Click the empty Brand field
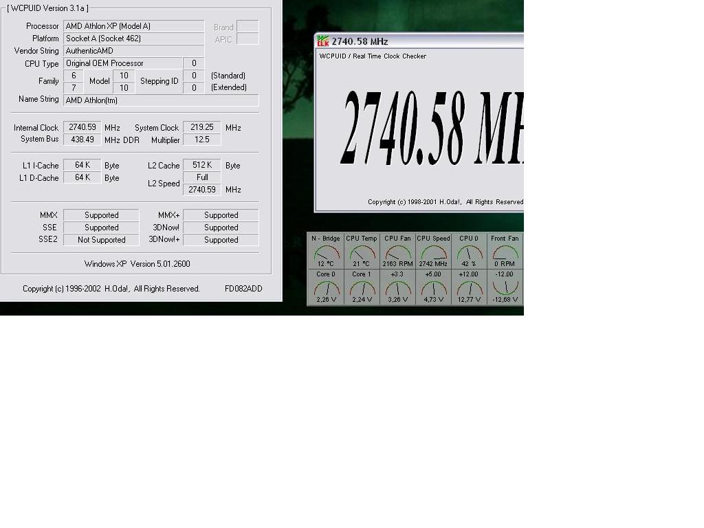This screenshot has height=528, width=704. click(x=247, y=26)
